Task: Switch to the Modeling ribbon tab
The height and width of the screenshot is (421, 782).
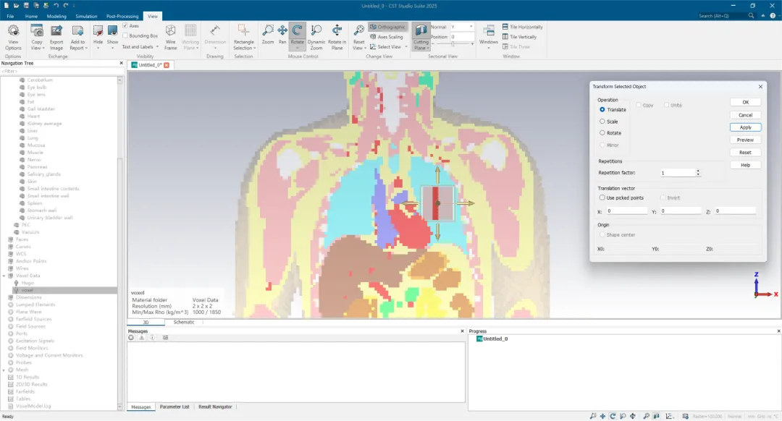Action: (x=56, y=16)
